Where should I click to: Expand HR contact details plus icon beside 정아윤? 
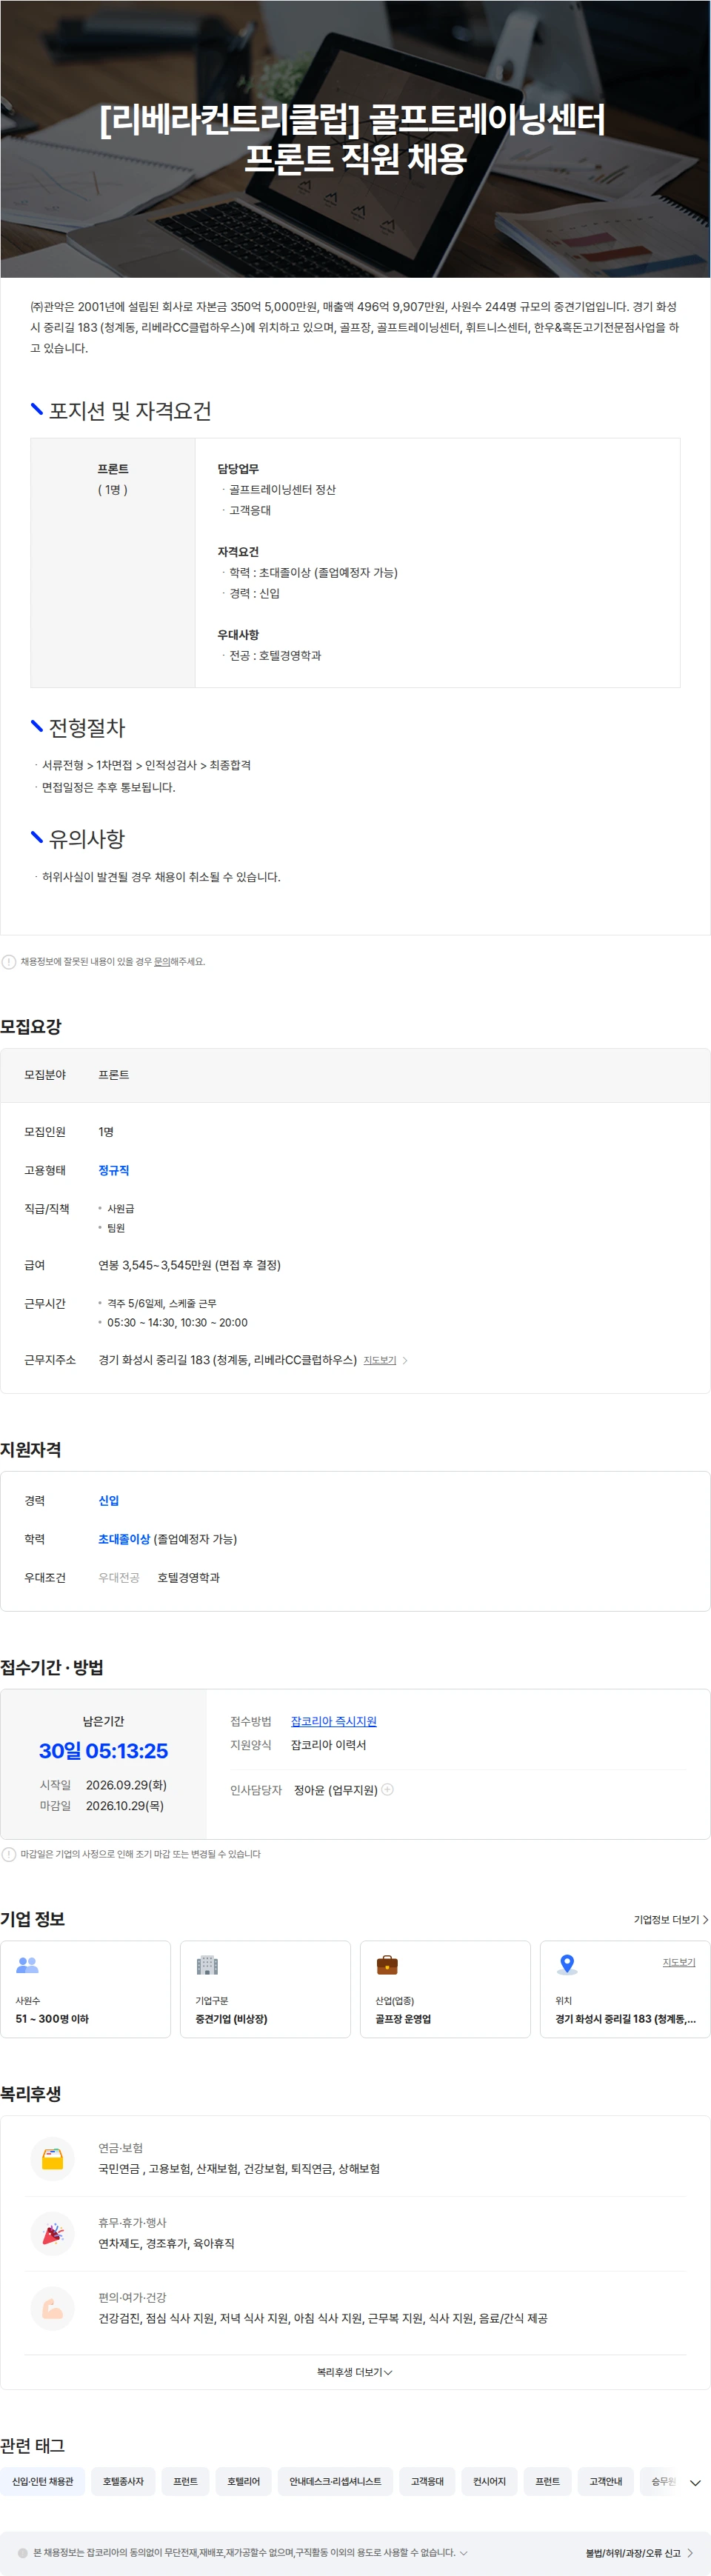point(388,1789)
